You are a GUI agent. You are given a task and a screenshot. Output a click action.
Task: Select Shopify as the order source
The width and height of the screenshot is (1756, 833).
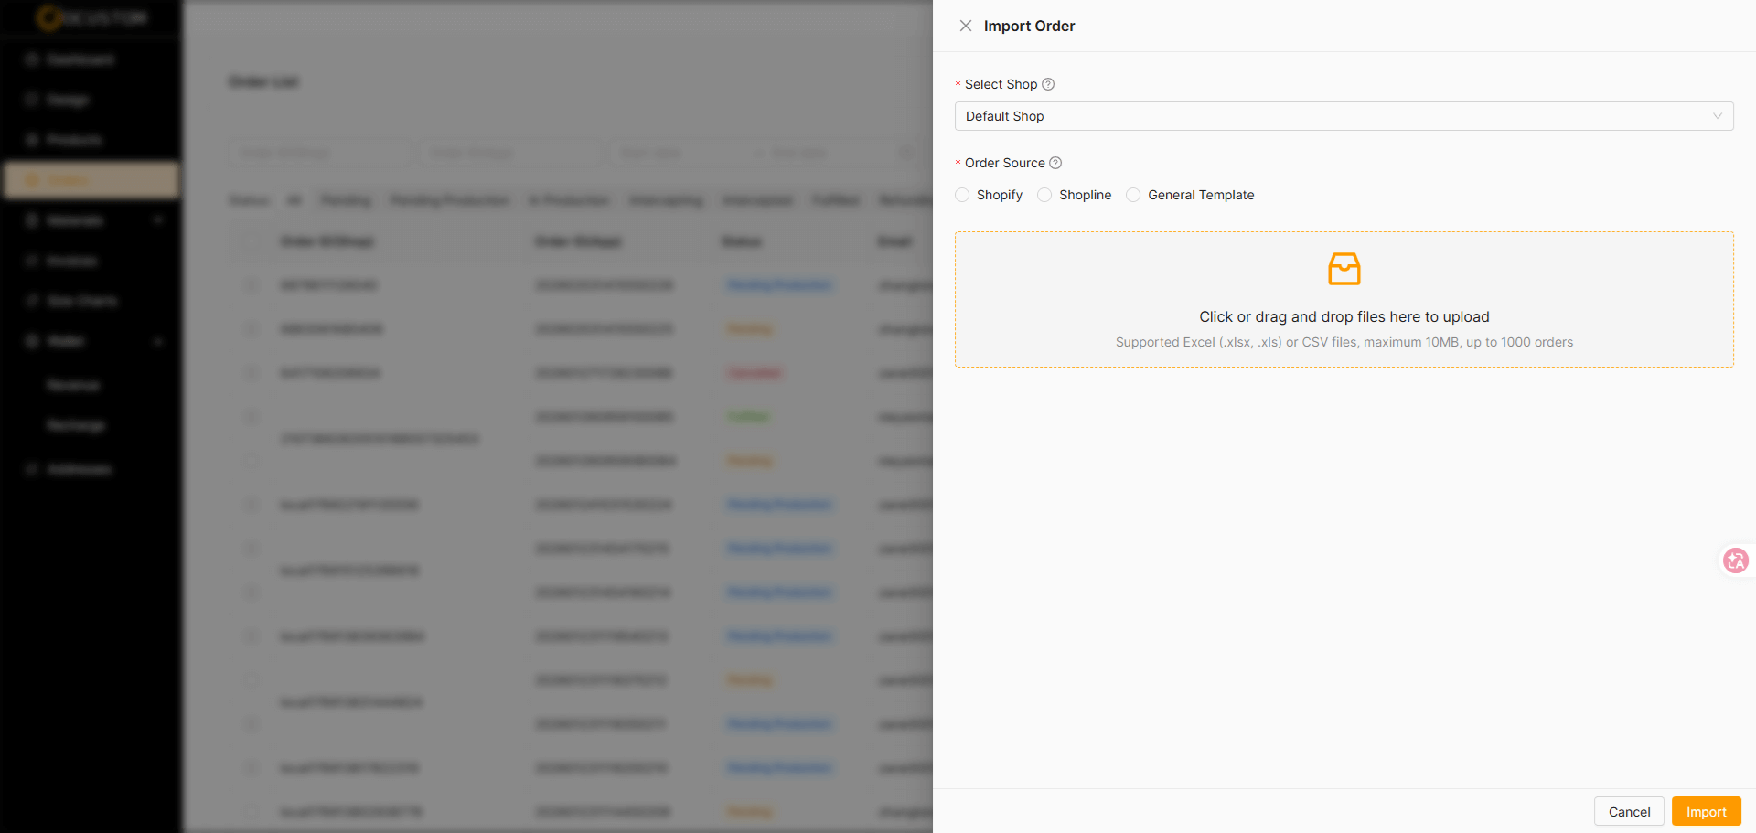tap(962, 195)
